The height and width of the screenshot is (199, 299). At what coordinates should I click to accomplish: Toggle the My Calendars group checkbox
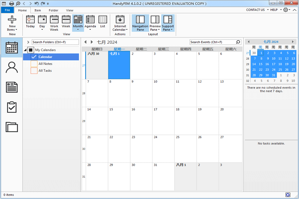click(31, 50)
